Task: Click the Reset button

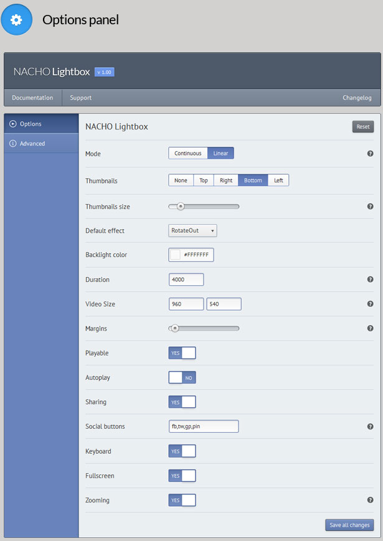Action: point(362,126)
